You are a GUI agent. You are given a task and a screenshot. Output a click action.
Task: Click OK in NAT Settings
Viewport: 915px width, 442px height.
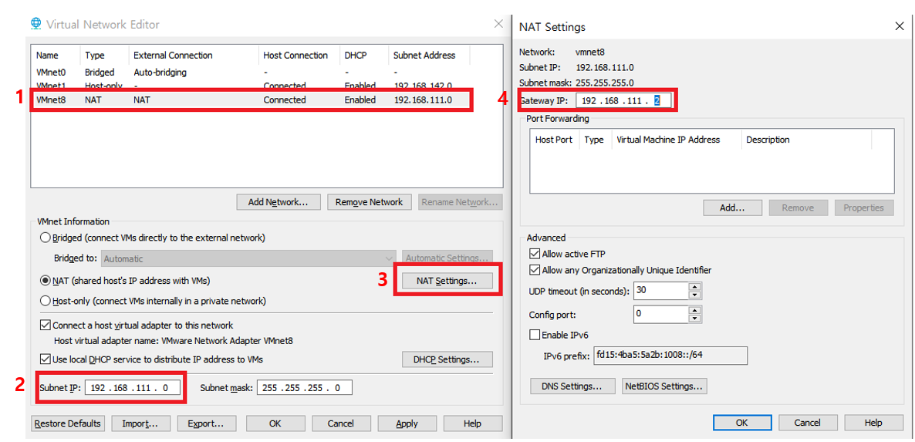741,423
